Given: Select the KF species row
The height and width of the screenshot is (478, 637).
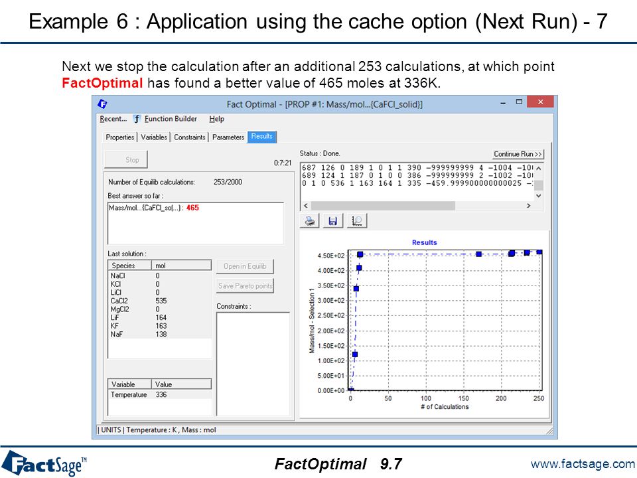Looking at the screenshot, I should [160, 325].
